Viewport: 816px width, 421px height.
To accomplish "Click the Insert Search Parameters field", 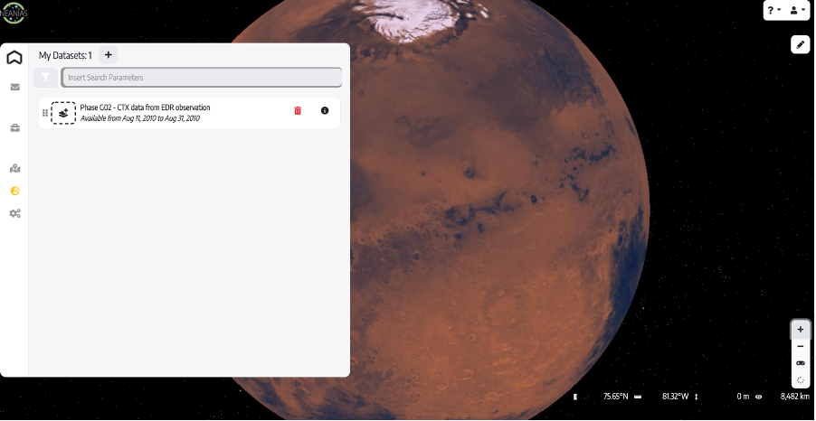I will coord(201,78).
